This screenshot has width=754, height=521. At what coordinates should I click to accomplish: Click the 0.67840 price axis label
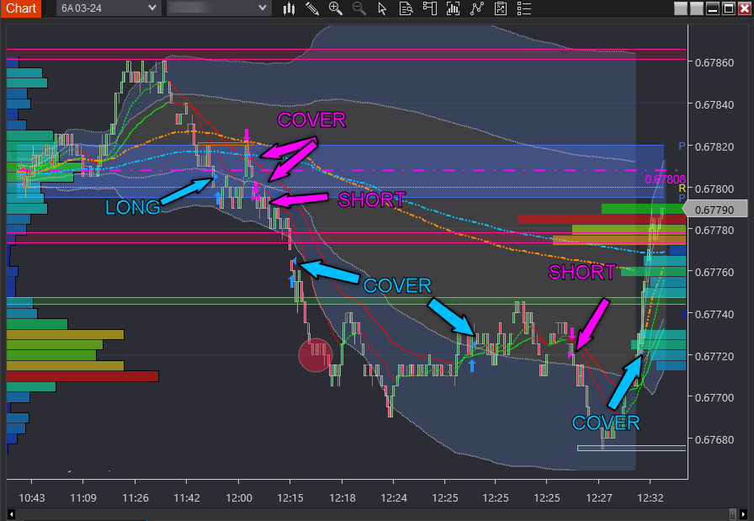[x=714, y=104]
